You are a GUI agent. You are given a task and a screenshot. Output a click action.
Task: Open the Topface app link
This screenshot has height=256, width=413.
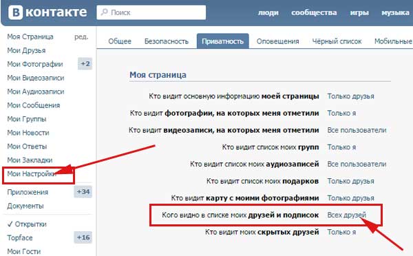coord(20,238)
